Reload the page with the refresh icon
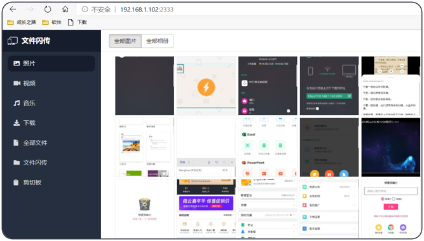The height and width of the screenshot is (241, 424). (48, 10)
